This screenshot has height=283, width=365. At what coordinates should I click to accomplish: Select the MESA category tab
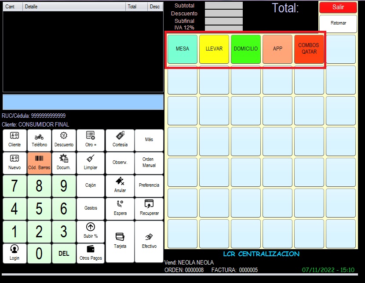pyautogui.click(x=182, y=49)
